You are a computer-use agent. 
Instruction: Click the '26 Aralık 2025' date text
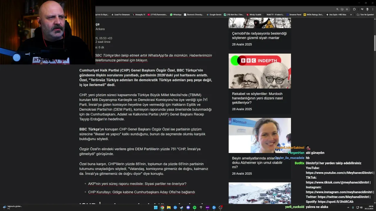[242, 173]
